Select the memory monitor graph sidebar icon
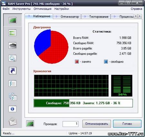The width and height of the screenshot is (145, 137). point(13,20)
